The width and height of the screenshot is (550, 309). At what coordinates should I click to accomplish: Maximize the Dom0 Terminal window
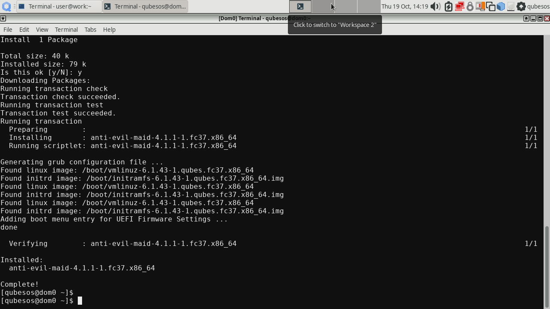(540, 18)
